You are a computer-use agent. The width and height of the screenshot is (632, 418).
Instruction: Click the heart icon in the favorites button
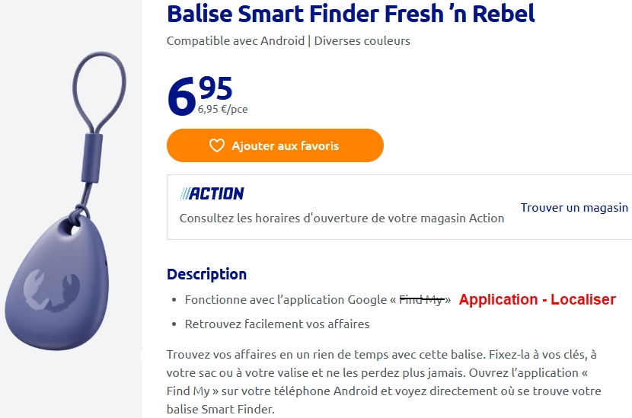[217, 145]
